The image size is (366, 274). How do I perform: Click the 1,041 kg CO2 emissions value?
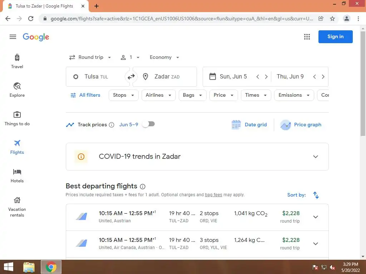click(x=251, y=213)
